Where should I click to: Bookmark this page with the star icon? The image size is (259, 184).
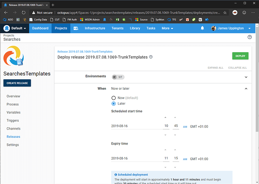[x=225, y=12]
